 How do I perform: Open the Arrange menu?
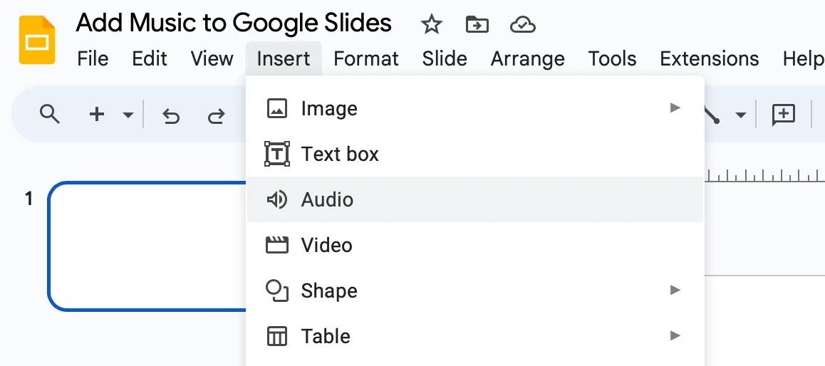click(x=528, y=58)
